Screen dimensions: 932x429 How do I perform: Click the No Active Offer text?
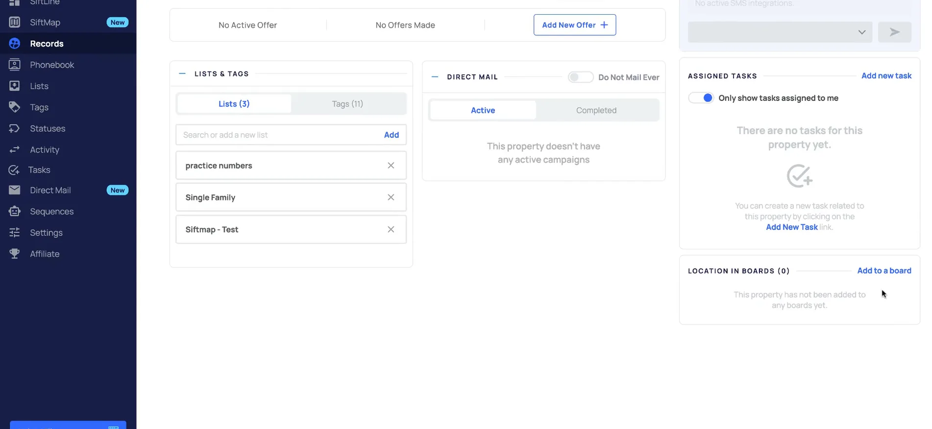[x=247, y=25]
